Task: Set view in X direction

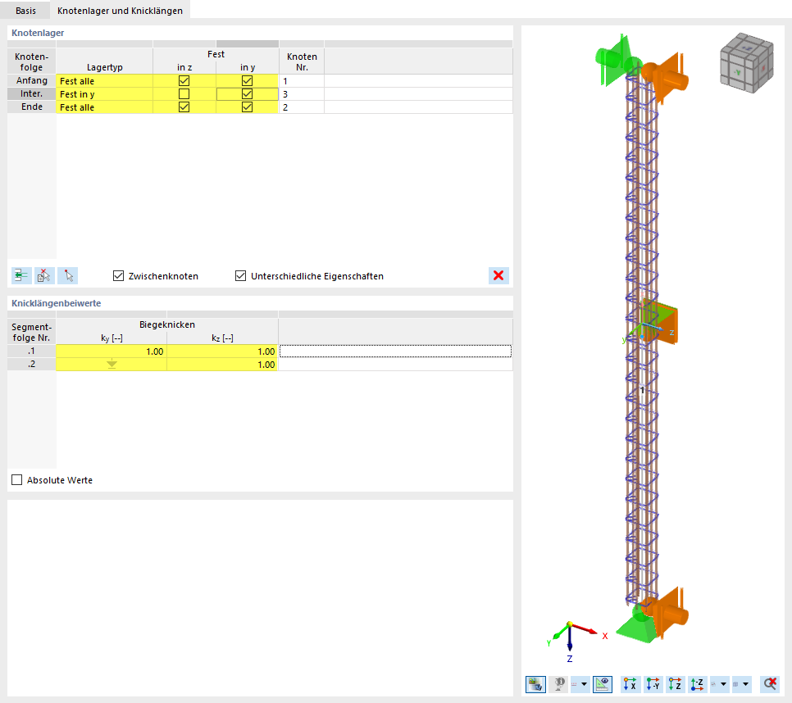Action: (x=630, y=684)
